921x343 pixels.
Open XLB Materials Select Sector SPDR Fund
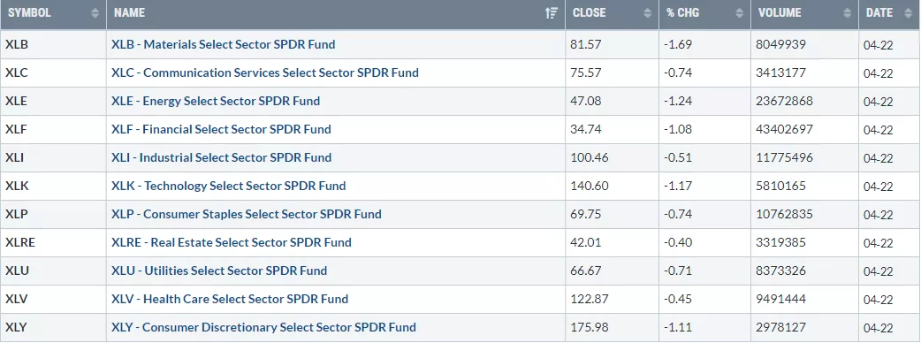(224, 44)
